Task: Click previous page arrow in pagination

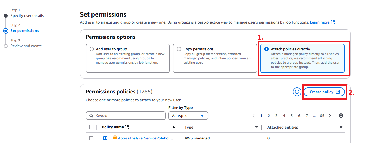Action: (254, 116)
